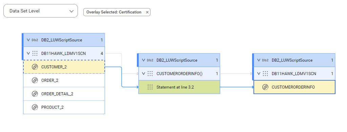The image size is (347, 132).
Task: Select the CUSTOMERORDERINFO target label
Action: 293,87
